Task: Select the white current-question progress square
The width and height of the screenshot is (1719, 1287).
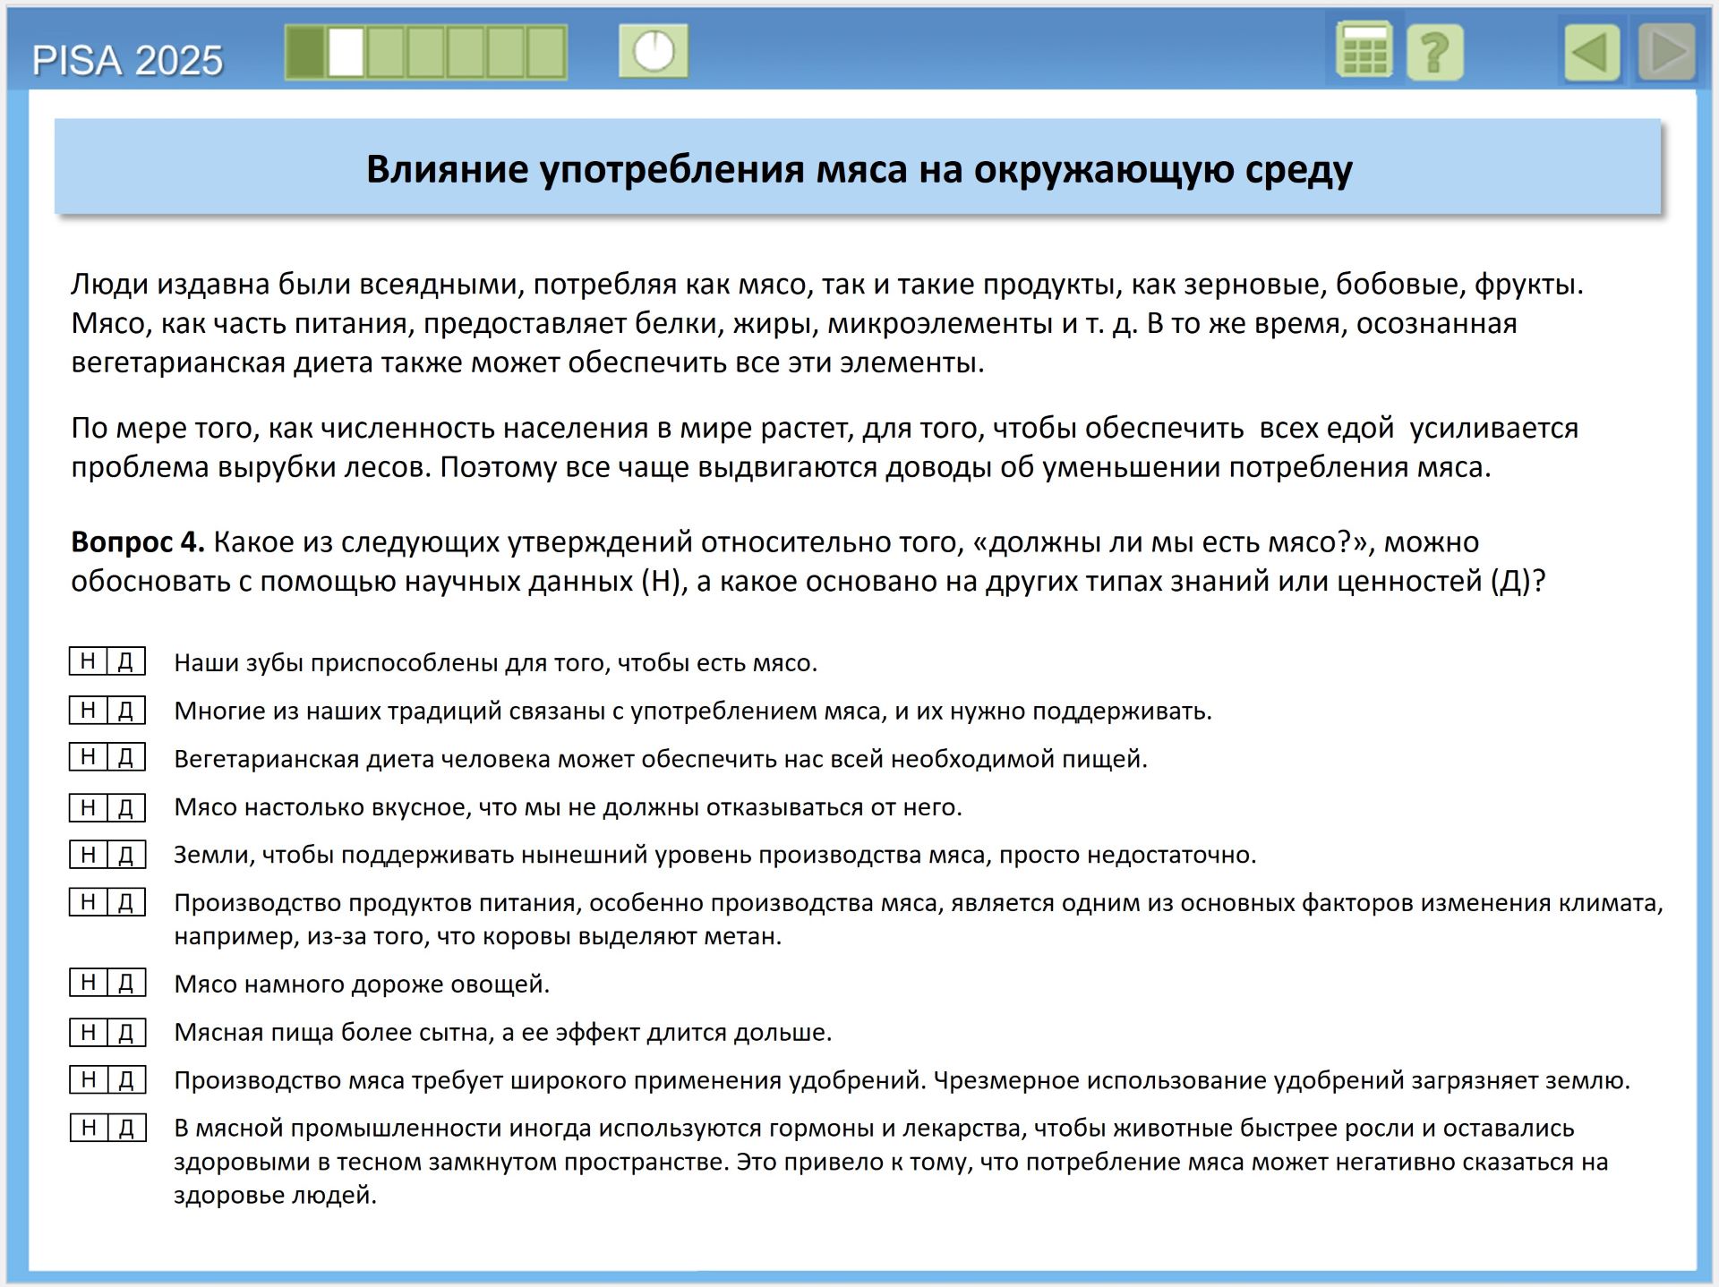Action: (x=346, y=52)
